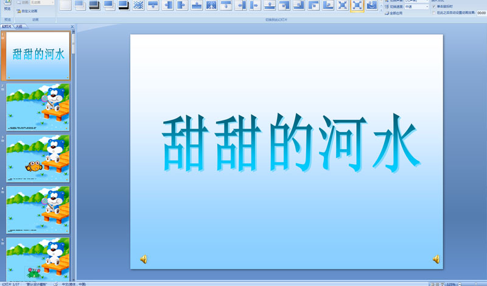This screenshot has height=286, width=487.
Task: Click the slide panel vertical scrollbar thumb
Action: click(74, 44)
